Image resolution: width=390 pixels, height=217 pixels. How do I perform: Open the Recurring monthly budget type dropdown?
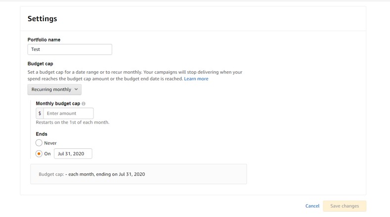tap(54, 89)
